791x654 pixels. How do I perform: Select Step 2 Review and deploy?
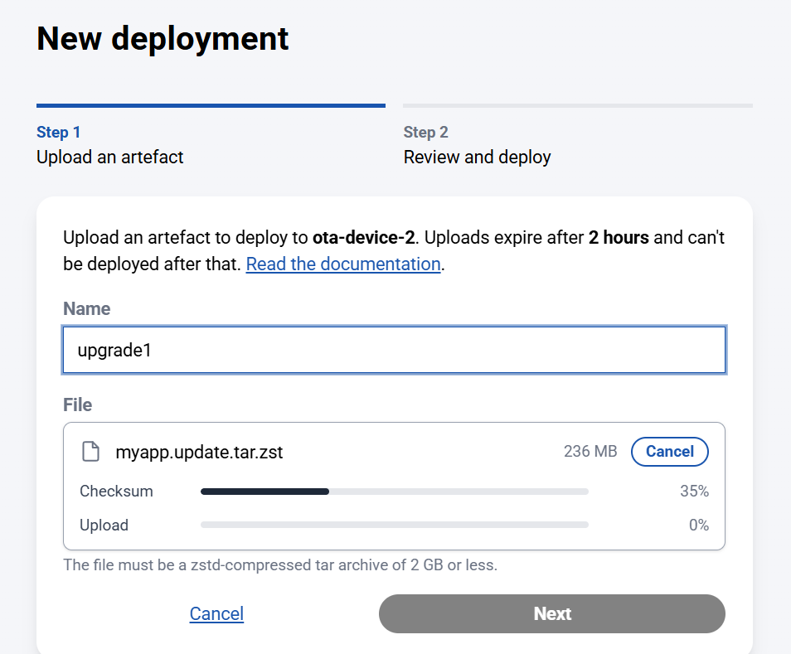coord(578,135)
